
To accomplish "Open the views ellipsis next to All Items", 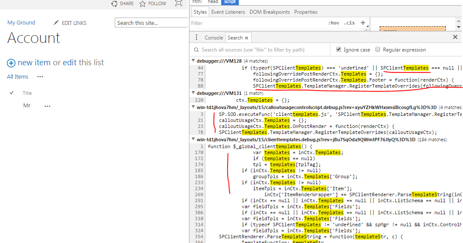I will click(40, 77).
